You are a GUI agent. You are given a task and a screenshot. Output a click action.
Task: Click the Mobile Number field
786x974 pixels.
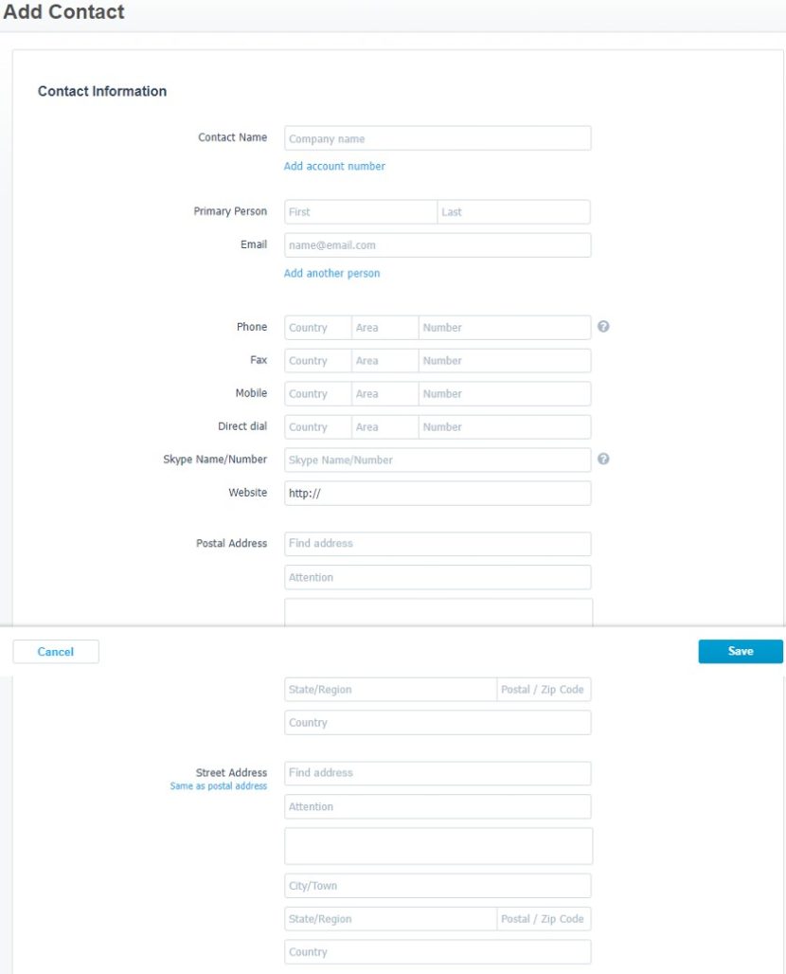click(504, 393)
